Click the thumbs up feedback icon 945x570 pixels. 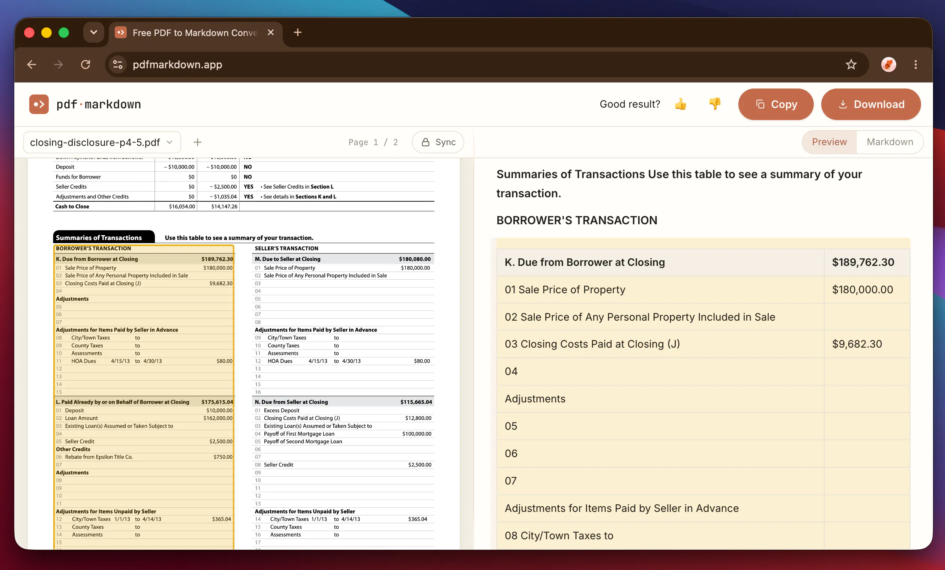tap(680, 104)
